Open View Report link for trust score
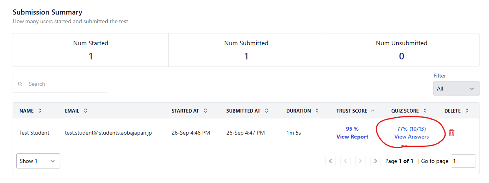Image resolution: width=489 pixels, height=183 pixels. click(352, 137)
